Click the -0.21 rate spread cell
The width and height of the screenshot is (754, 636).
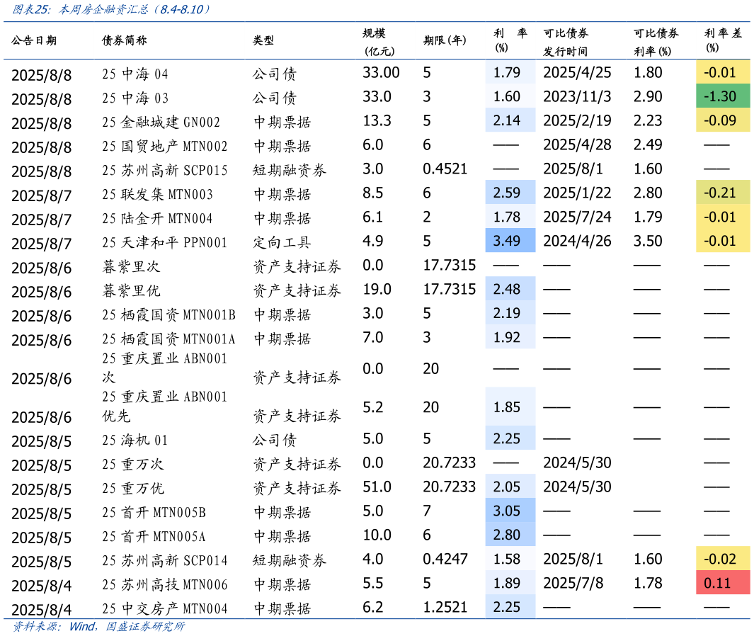(x=723, y=193)
